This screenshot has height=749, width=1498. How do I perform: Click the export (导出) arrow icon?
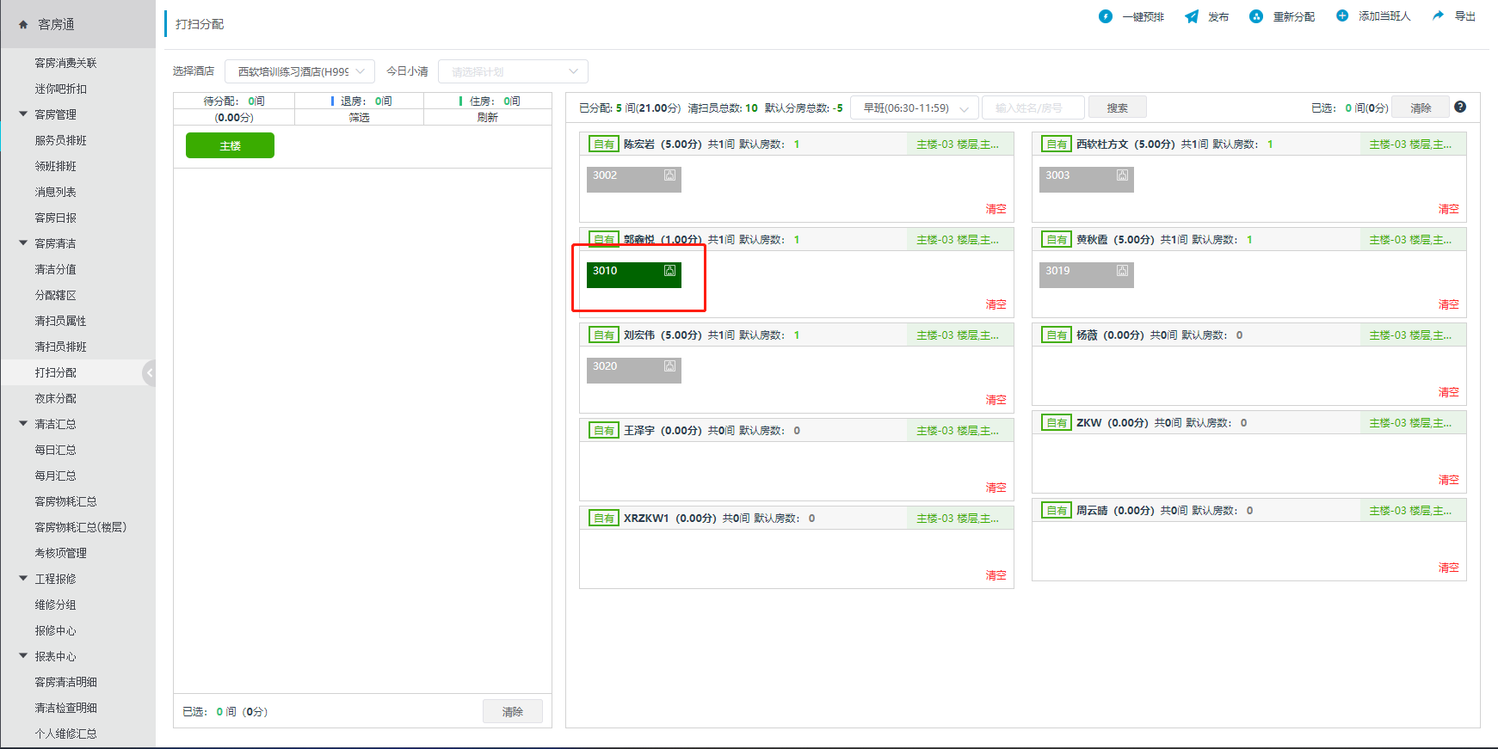coord(1438,15)
